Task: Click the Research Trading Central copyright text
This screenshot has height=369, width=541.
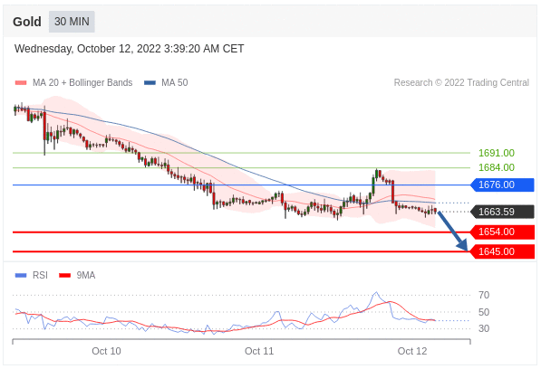Action: click(461, 82)
